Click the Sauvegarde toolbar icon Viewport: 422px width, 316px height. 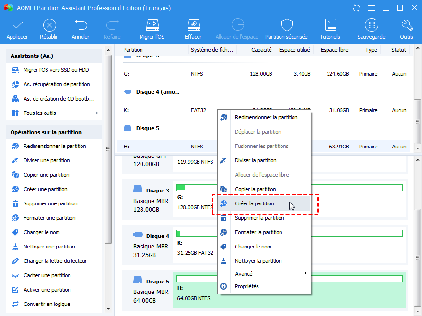(371, 25)
